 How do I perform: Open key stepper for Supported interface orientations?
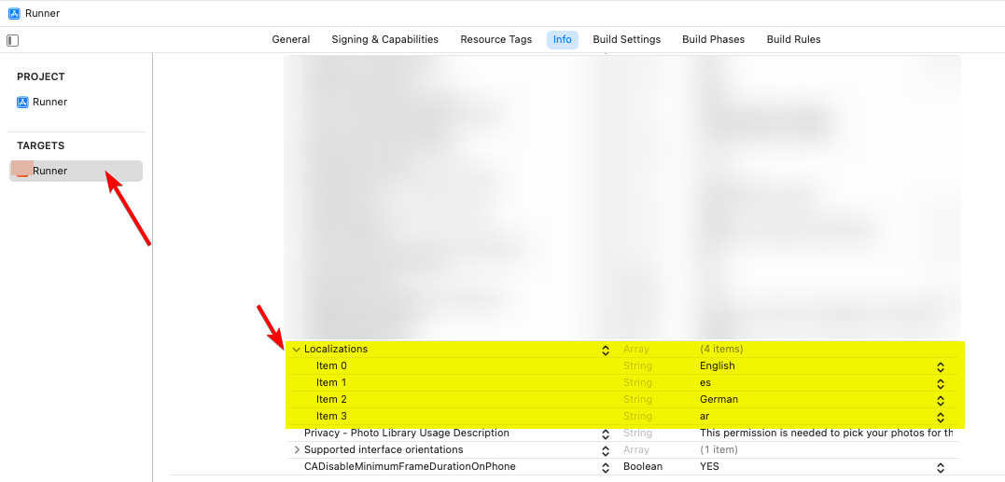coord(605,450)
